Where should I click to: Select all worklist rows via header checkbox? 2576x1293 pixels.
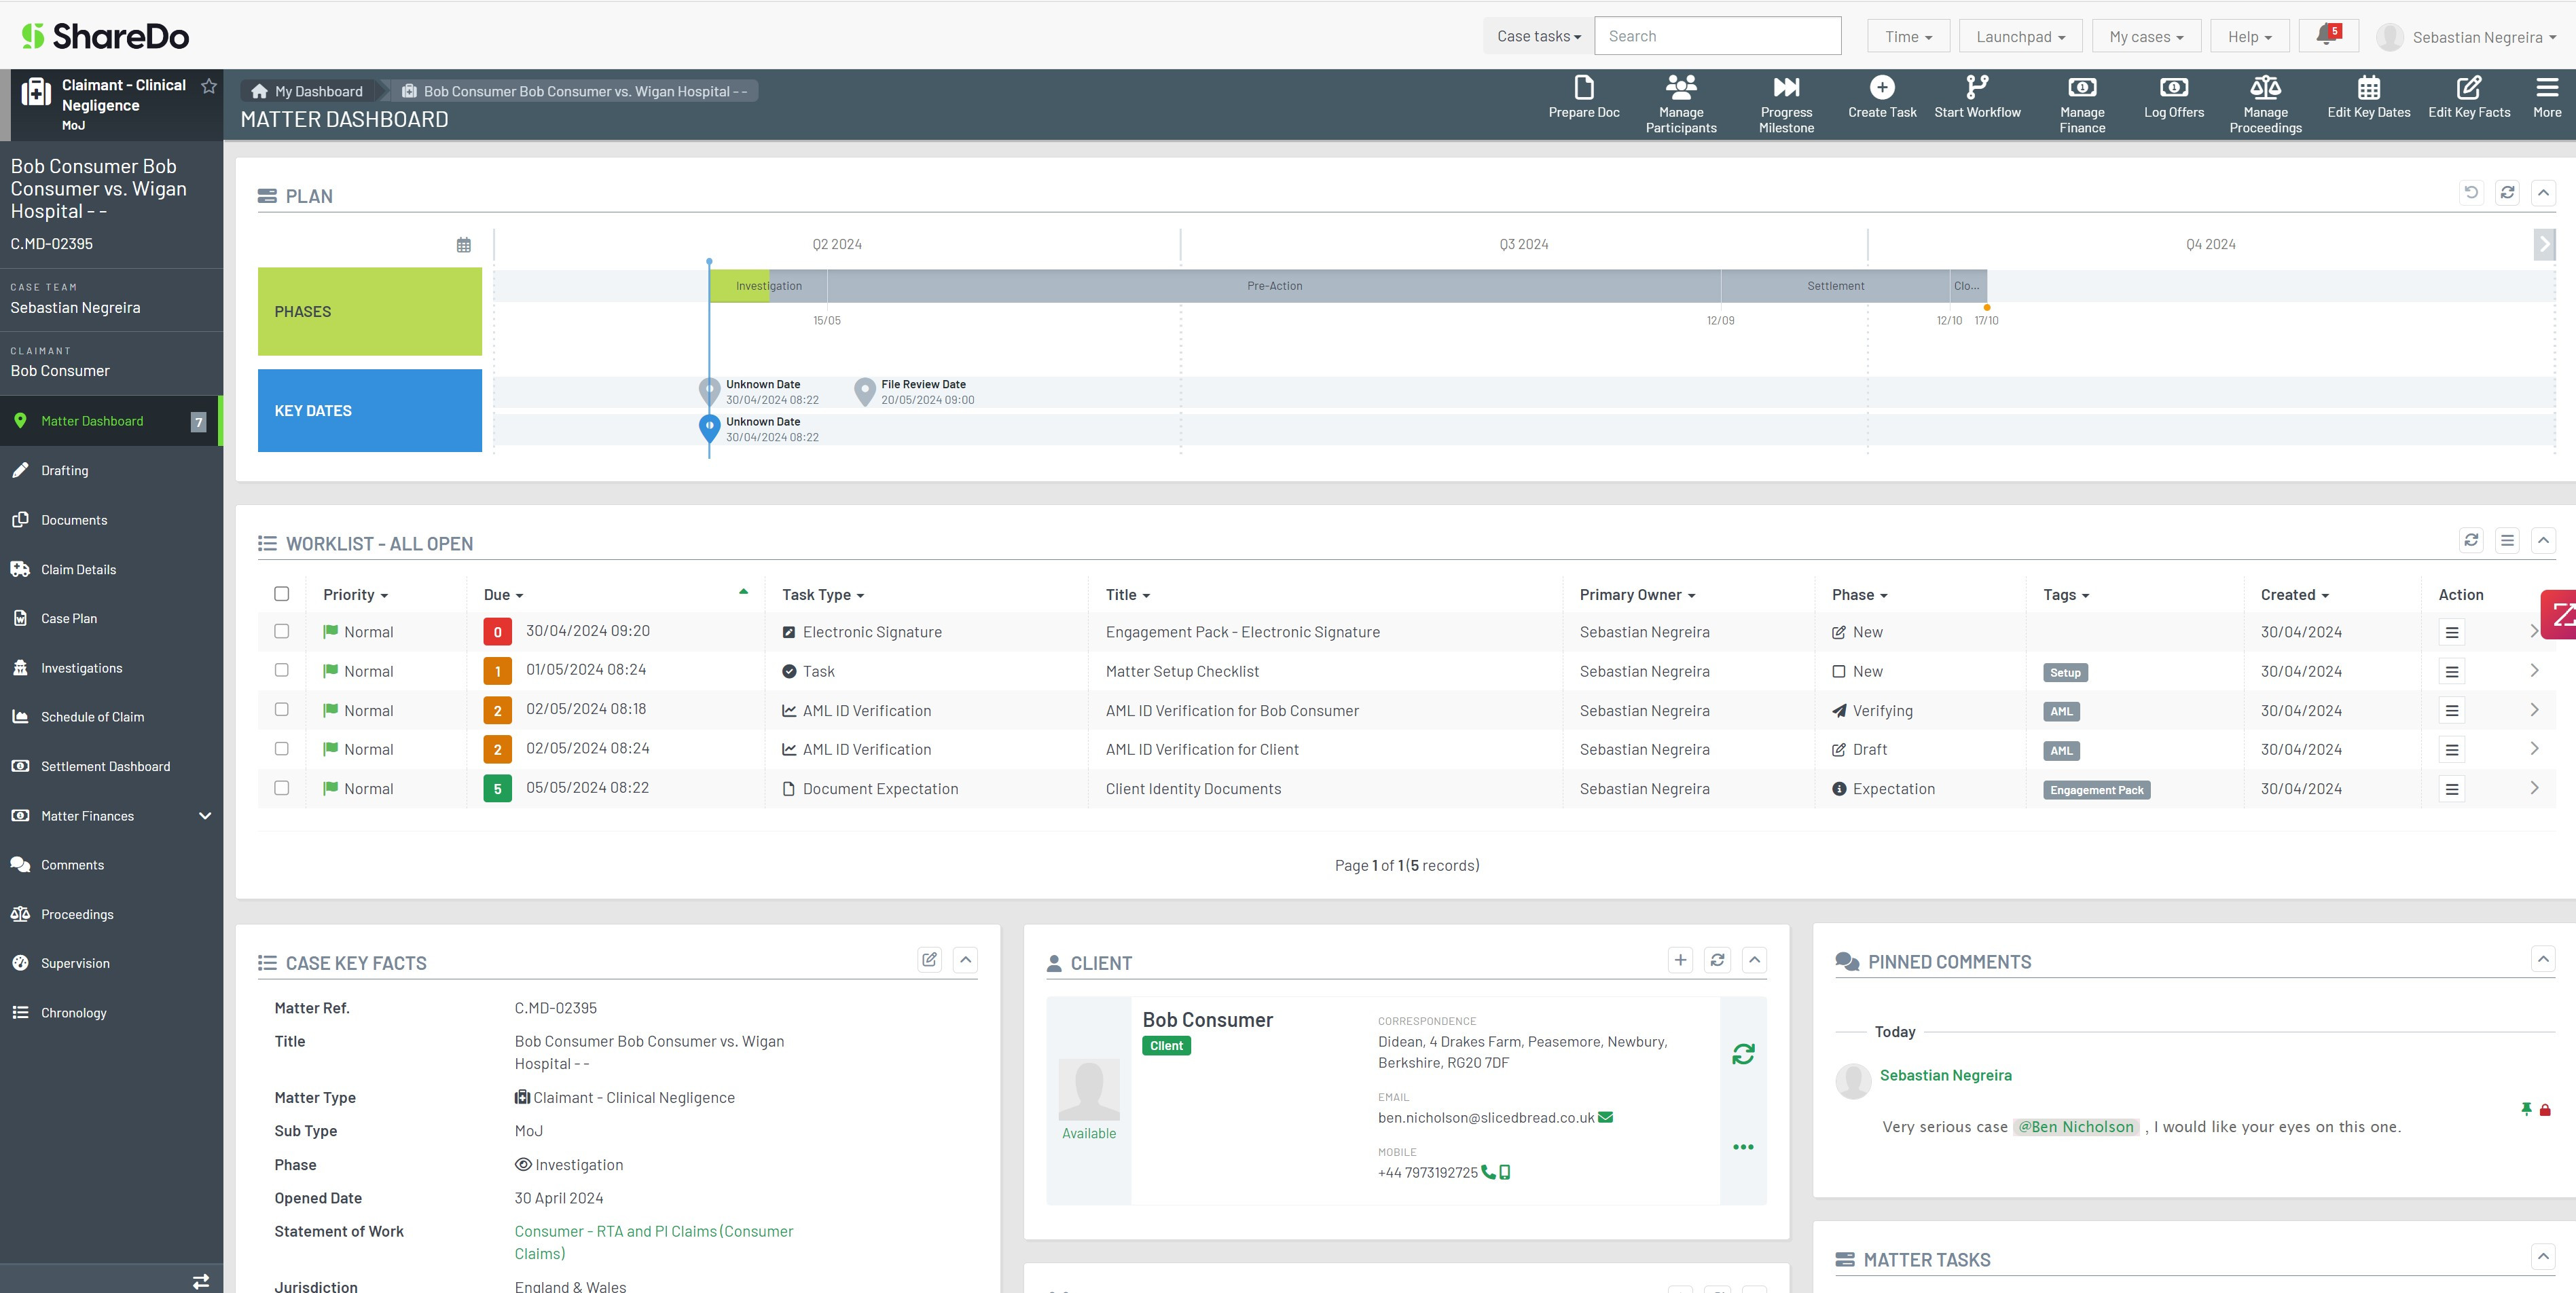[x=282, y=595]
